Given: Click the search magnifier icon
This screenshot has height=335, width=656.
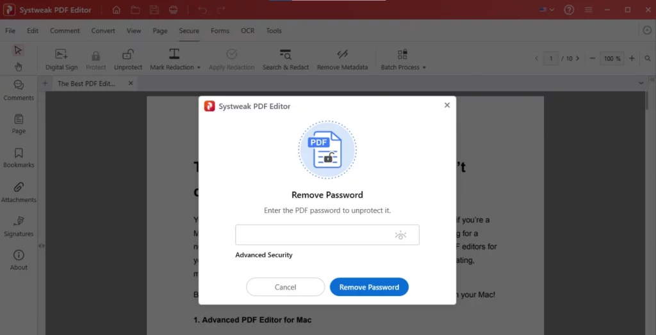Looking at the screenshot, I should click(648, 58).
